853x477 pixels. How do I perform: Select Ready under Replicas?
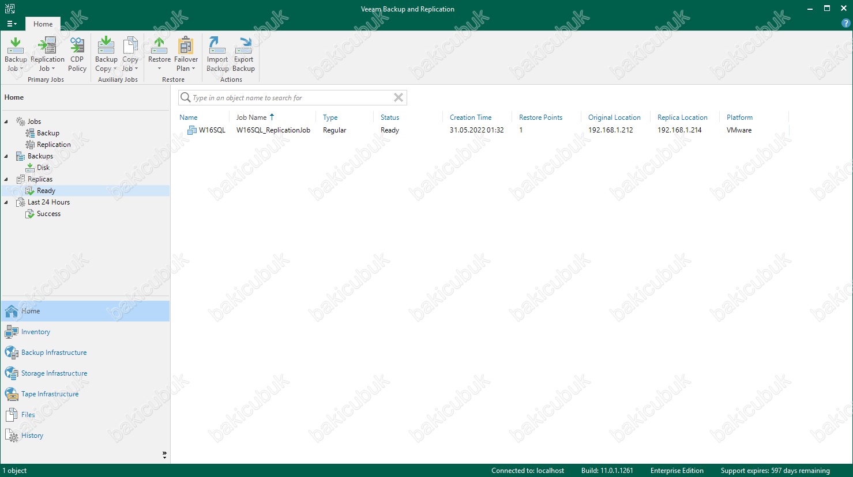click(x=46, y=191)
